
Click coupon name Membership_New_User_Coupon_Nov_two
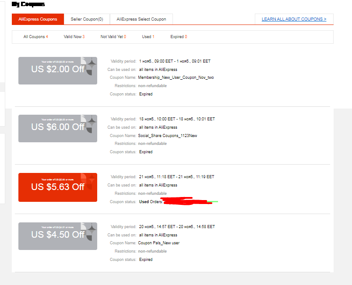coord(176,77)
